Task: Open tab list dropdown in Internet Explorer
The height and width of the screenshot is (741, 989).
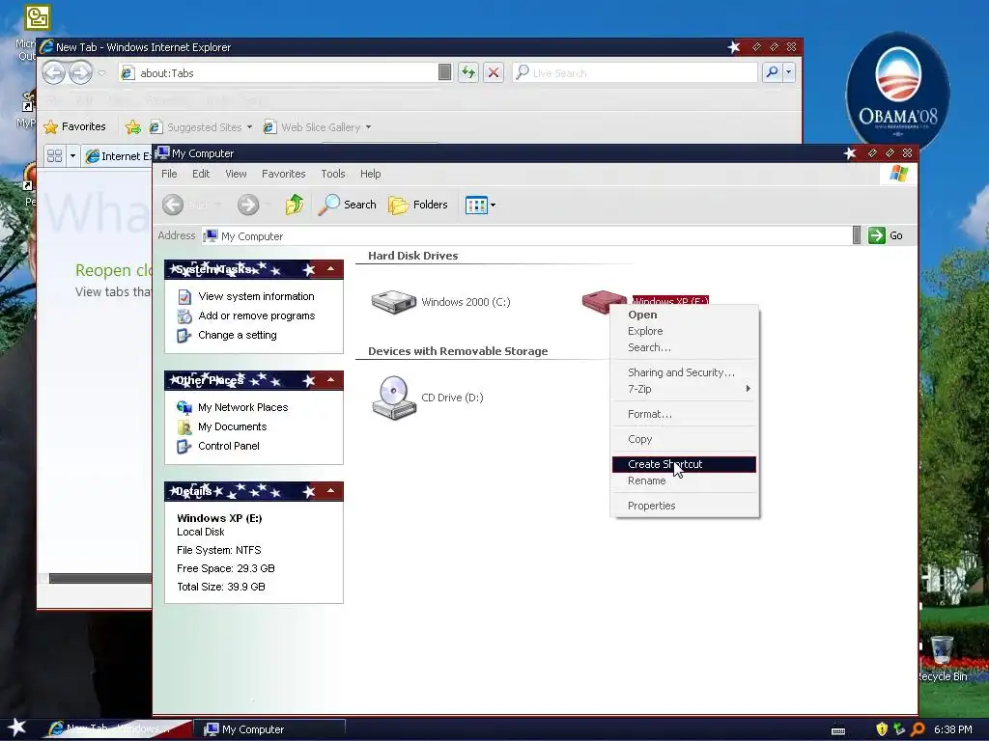Action: (x=72, y=155)
